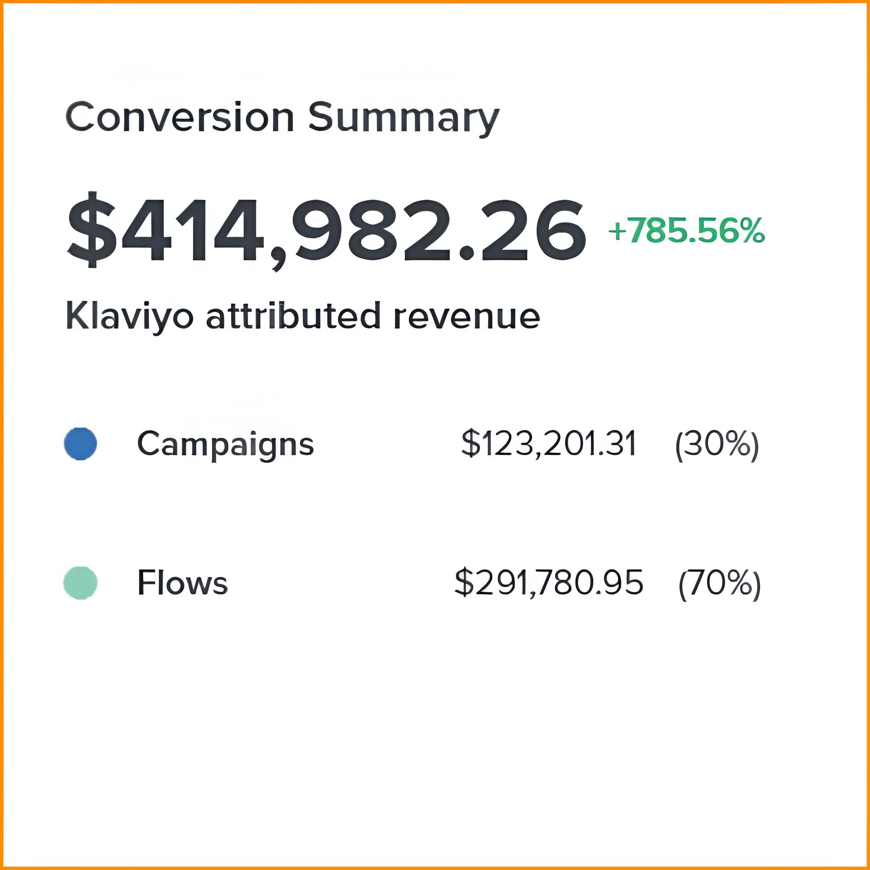Click the Campaigns (30%) share value
This screenshot has height=870, width=870.
point(717,443)
